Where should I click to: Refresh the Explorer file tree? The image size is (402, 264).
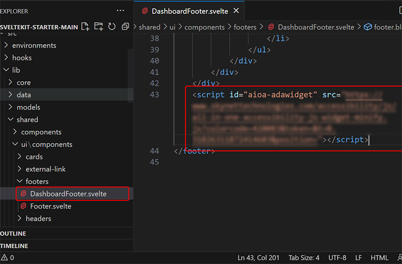(112, 27)
